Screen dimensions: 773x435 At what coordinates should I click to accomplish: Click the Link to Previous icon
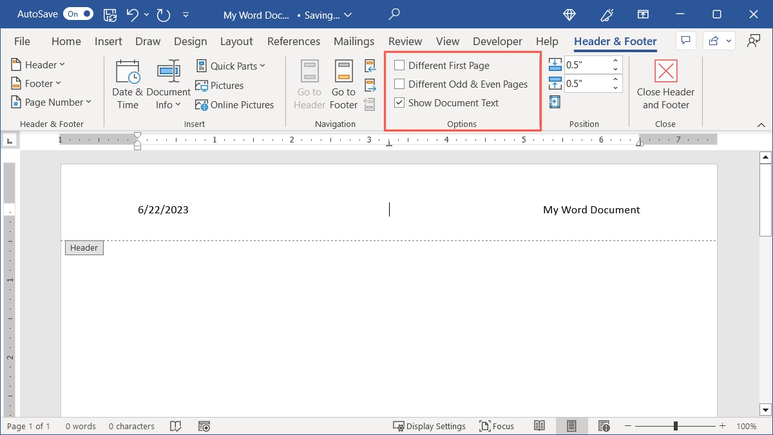click(369, 104)
